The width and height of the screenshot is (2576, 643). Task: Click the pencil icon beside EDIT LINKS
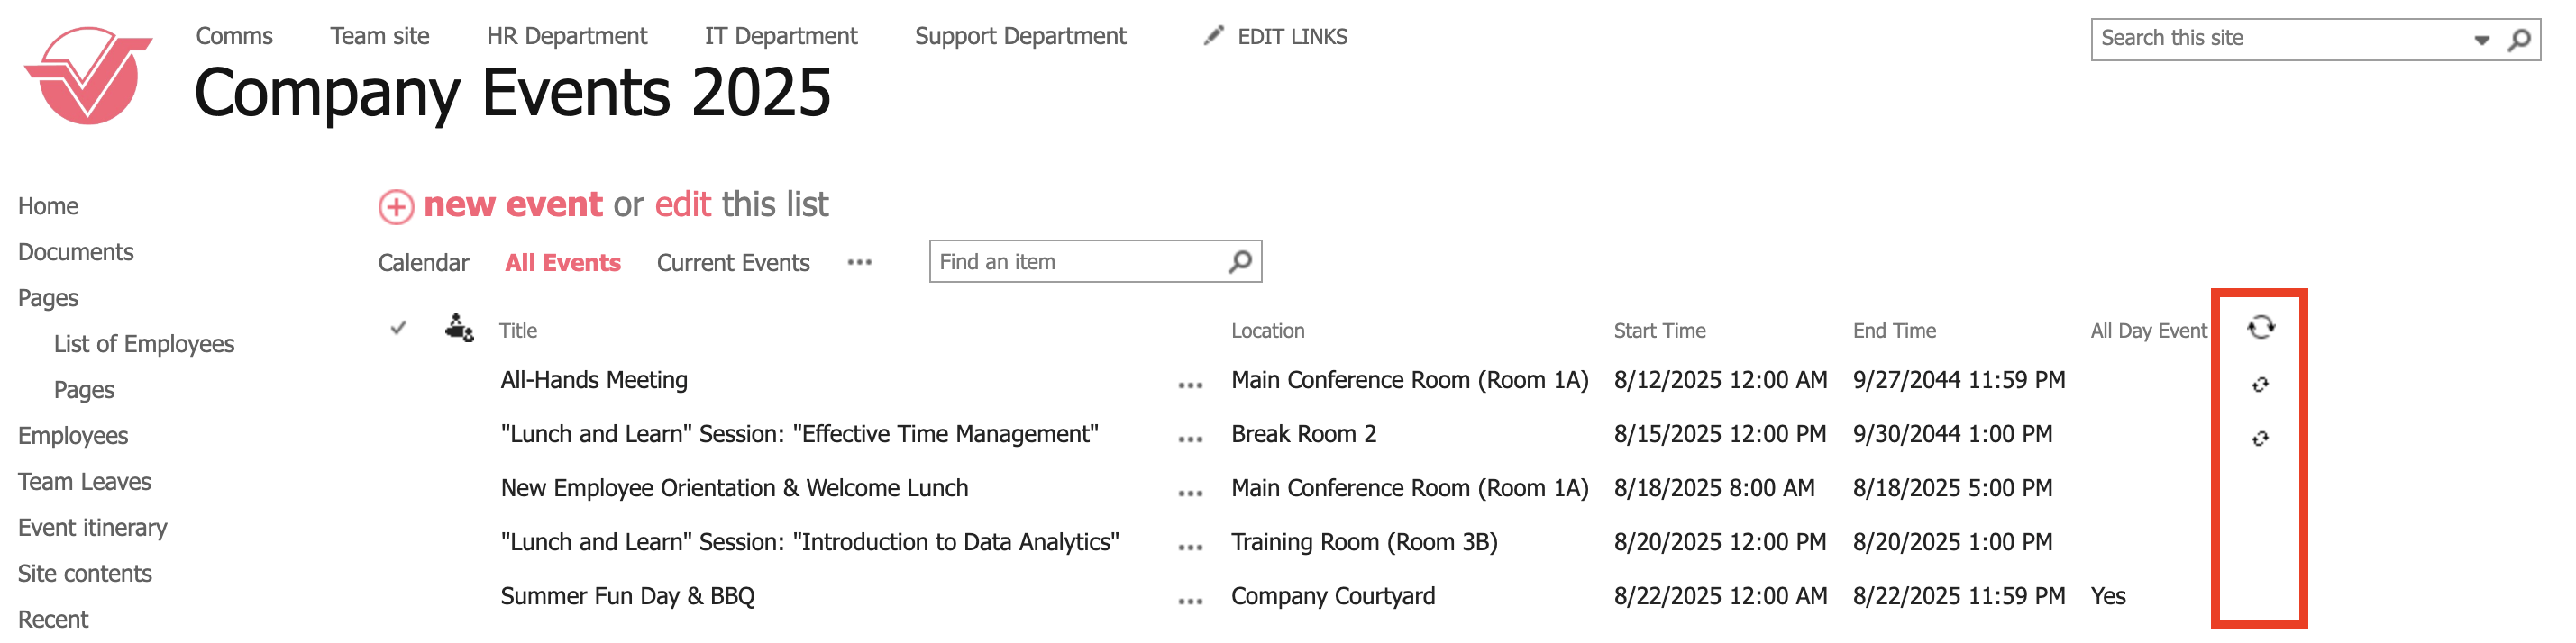(x=1213, y=36)
